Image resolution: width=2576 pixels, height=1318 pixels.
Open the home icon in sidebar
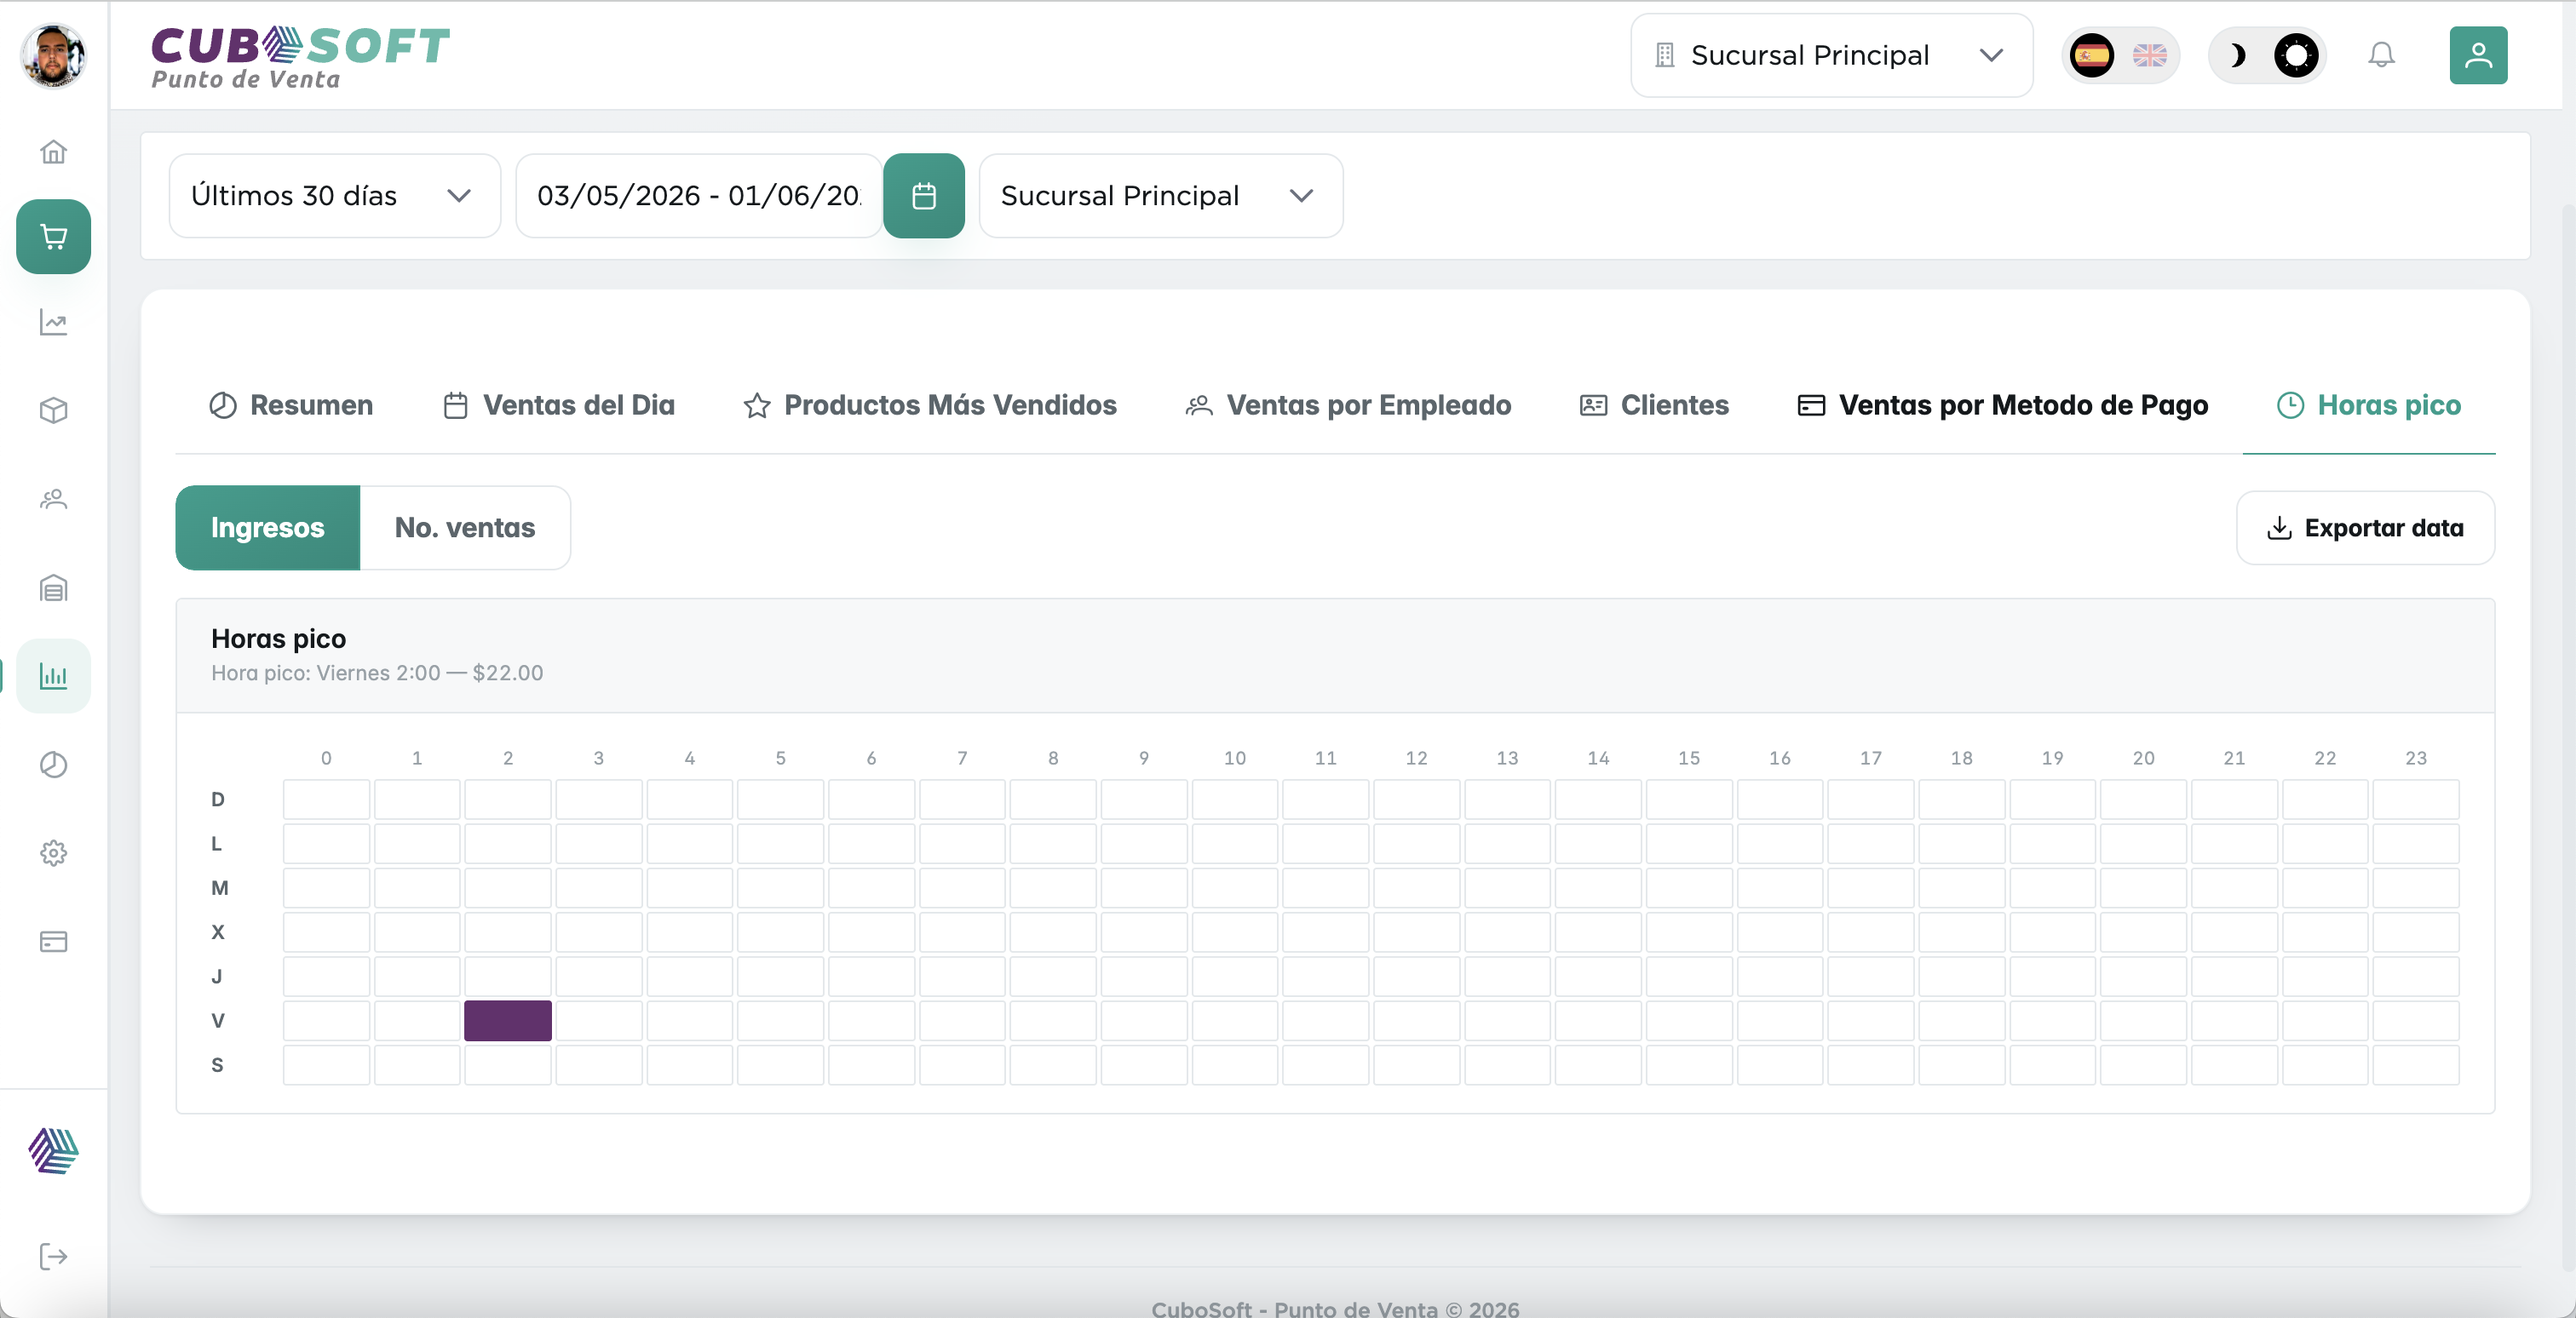tap(53, 152)
